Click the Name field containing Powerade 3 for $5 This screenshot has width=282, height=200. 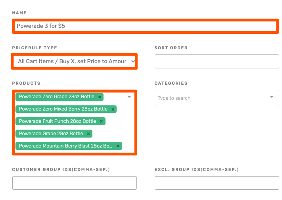(144, 26)
